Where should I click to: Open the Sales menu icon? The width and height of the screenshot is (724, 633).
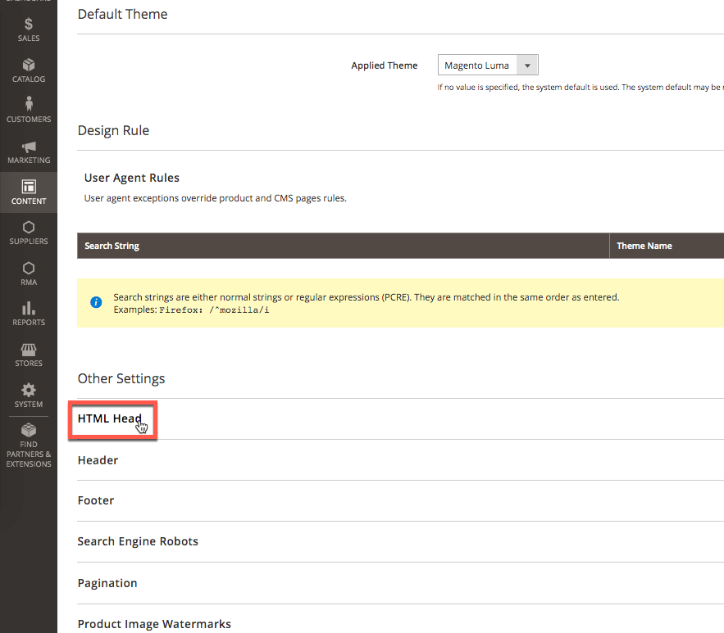point(29,24)
